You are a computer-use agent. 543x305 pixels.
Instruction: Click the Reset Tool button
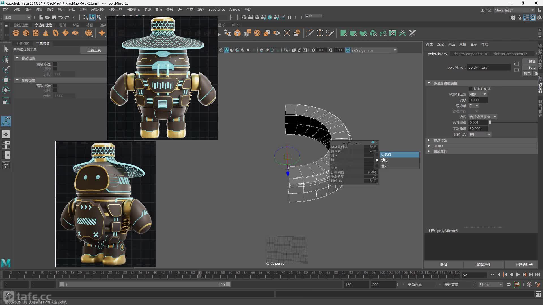point(94,50)
